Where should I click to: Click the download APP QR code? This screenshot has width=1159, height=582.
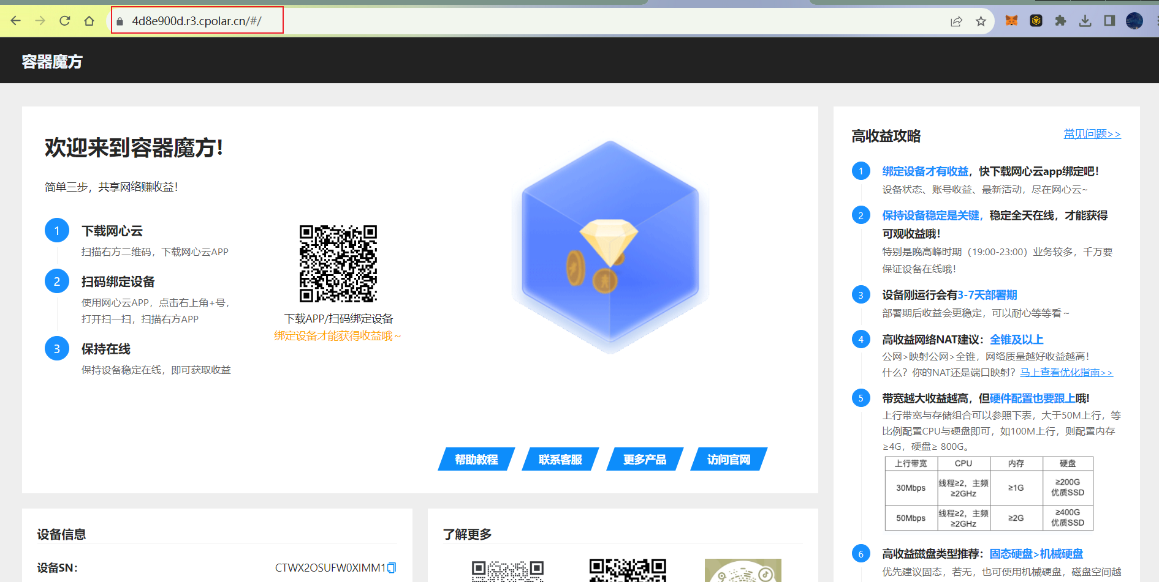[x=338, y=264]
